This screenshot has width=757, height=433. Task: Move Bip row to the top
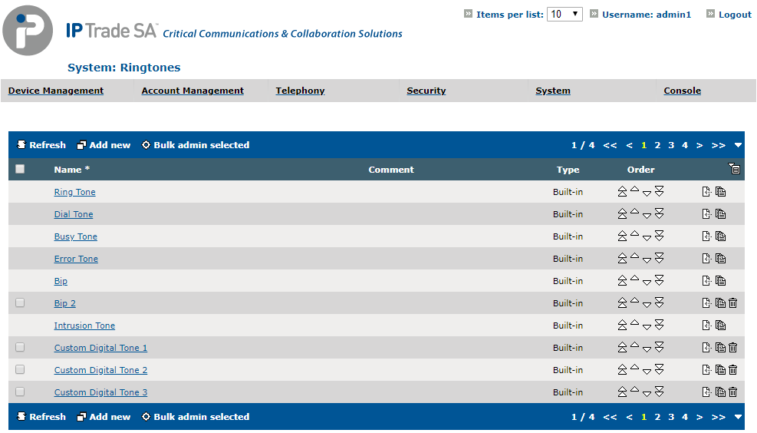point(622,281)
